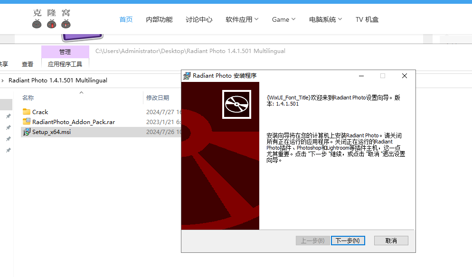
Task: Click the disabled 上一步(B) button
Action: click(313, 241)
